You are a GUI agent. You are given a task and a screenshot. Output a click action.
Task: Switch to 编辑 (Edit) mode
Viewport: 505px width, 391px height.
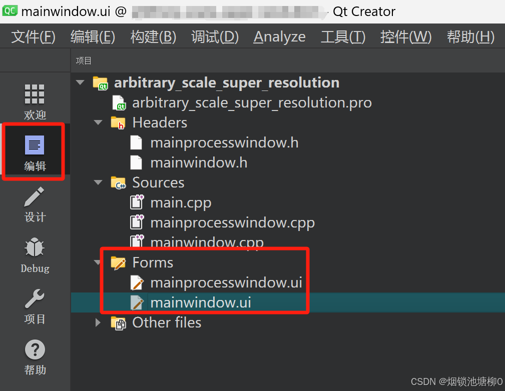click(35, 152)
